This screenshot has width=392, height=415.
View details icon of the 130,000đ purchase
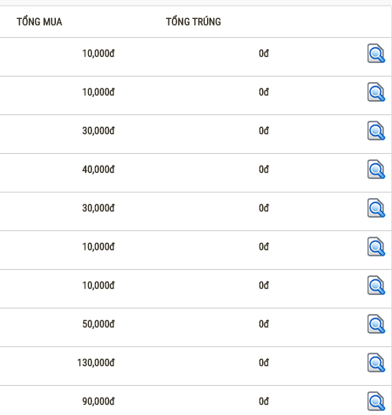pos(376,363)
